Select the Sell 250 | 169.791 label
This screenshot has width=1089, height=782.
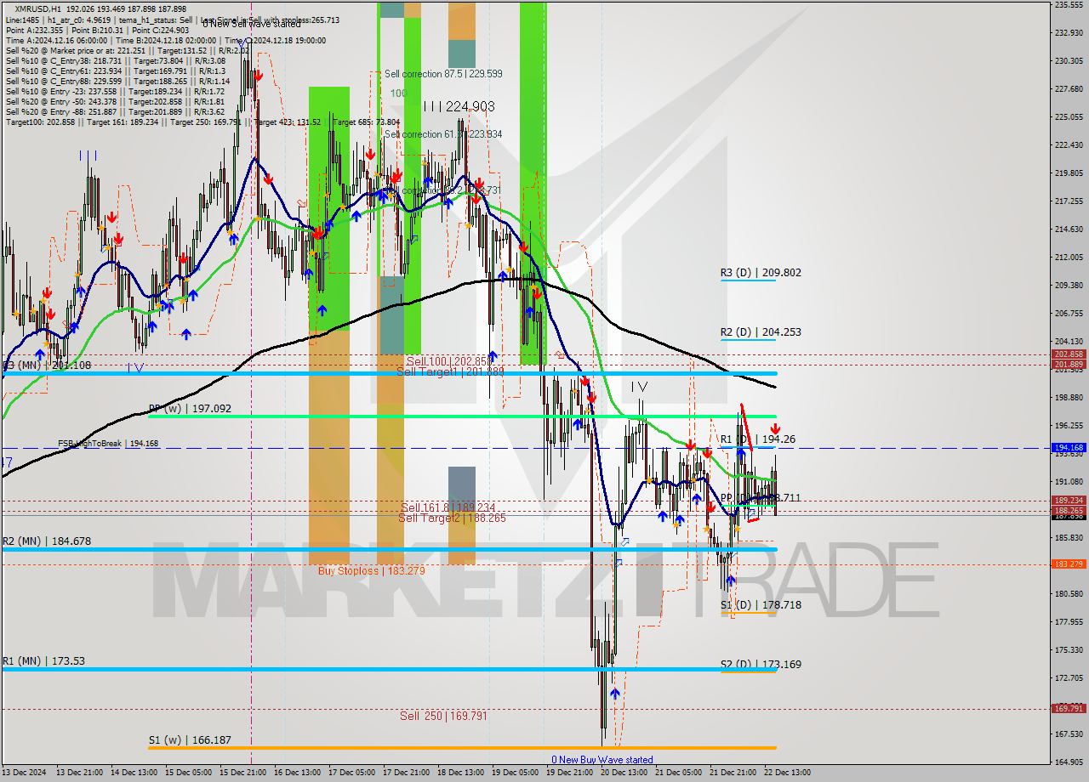point(443,717)
